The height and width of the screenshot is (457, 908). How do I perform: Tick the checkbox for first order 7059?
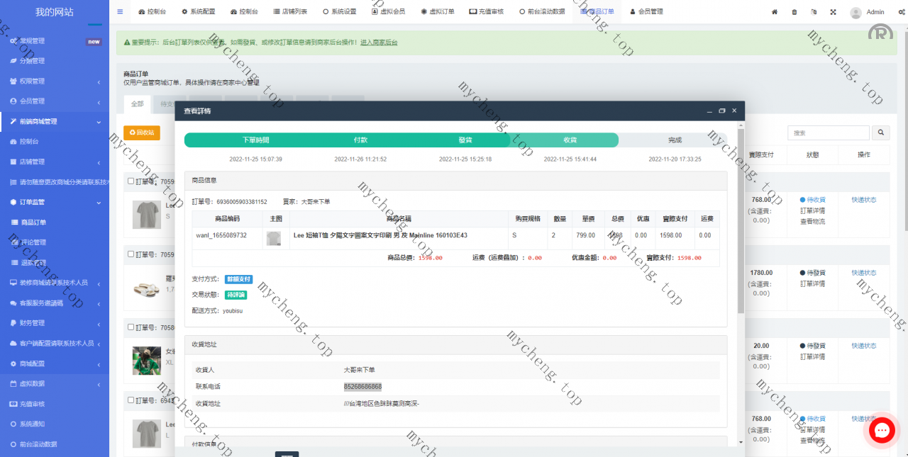[x=131, y=181]
